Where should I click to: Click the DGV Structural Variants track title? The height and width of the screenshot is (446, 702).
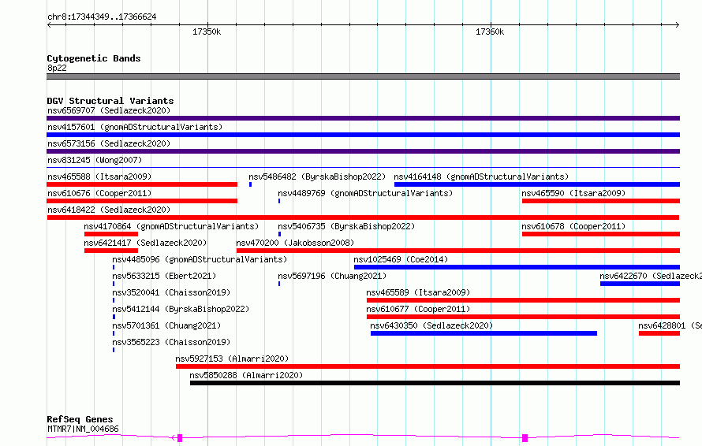[110, 101]
